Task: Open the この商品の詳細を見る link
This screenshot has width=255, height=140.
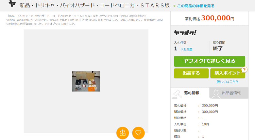Action: 196,6
